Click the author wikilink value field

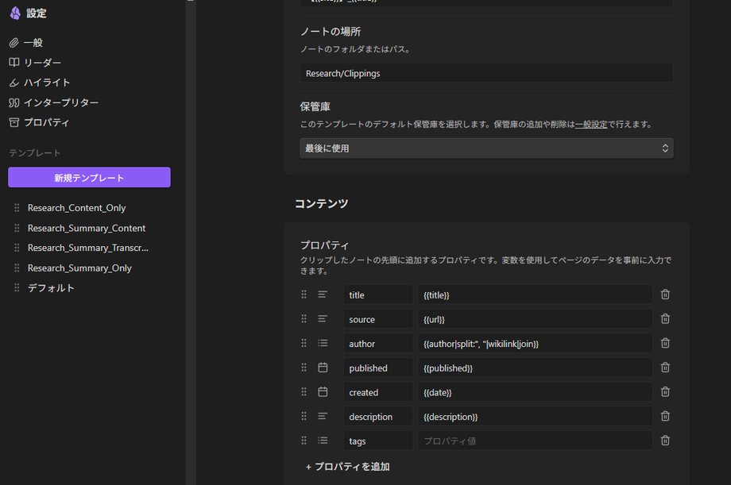point(536,344)
